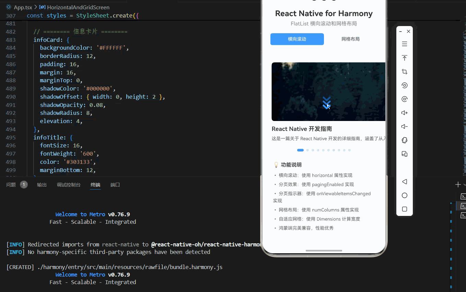Click the HorizontalAndGridScreen symbol icon
The height and width of the screenshot is (292, 466).
click(43, 7)
